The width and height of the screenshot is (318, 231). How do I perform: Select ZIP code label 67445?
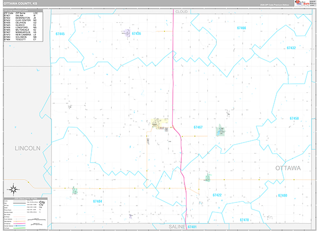pyautogui.click(x=60, y=34)
